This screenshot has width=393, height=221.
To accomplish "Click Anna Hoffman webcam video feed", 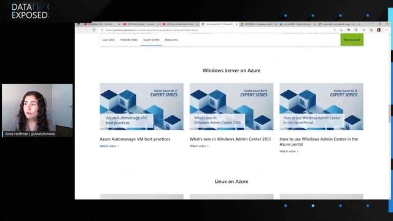I will [x=37, y=110].
